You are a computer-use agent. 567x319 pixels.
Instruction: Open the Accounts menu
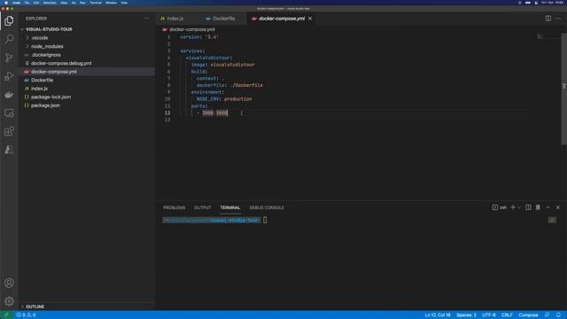click(x=9, y=283)
